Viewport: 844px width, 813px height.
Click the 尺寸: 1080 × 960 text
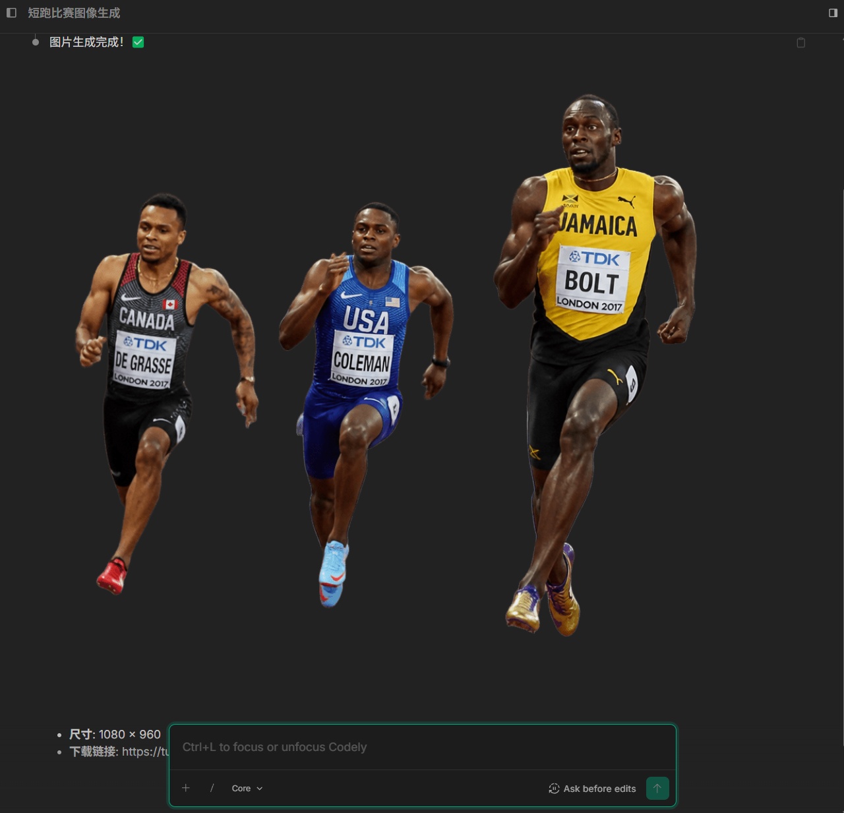[x=115, y=735]
